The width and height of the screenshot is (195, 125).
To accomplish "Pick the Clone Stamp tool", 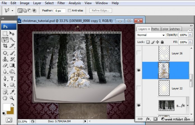I will pos(5,59).
